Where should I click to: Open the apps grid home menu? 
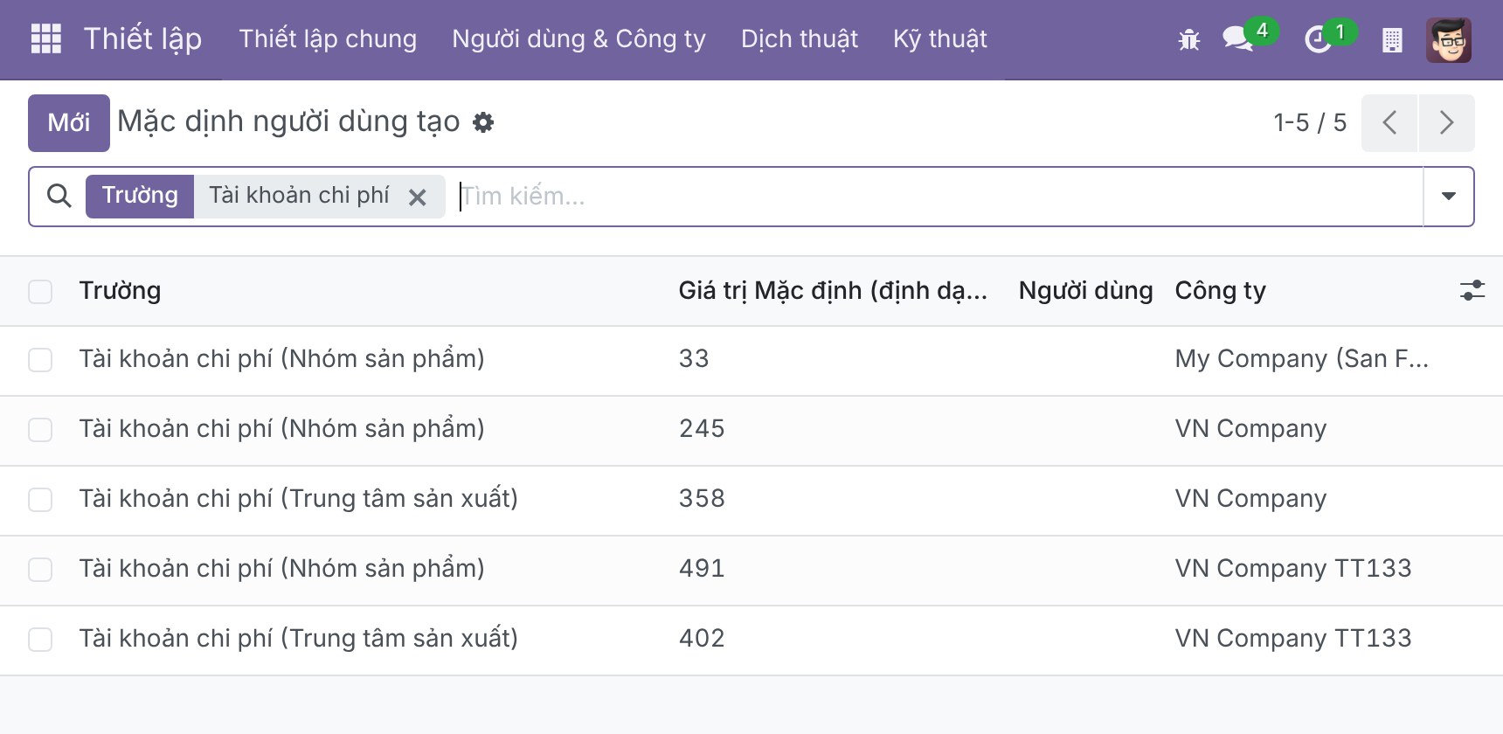[45, 38]
